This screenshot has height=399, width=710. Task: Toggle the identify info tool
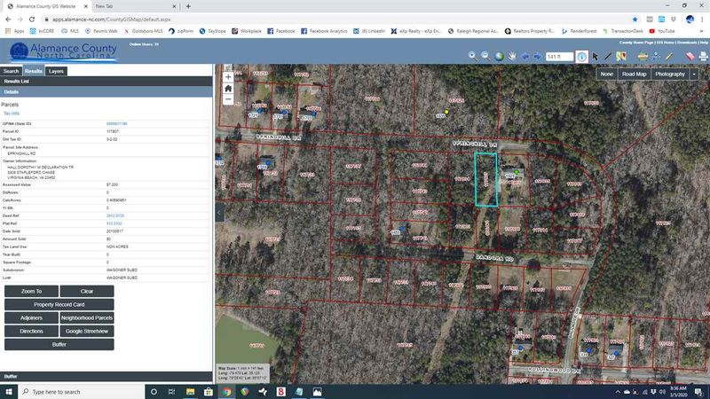[x=582, y=57]
